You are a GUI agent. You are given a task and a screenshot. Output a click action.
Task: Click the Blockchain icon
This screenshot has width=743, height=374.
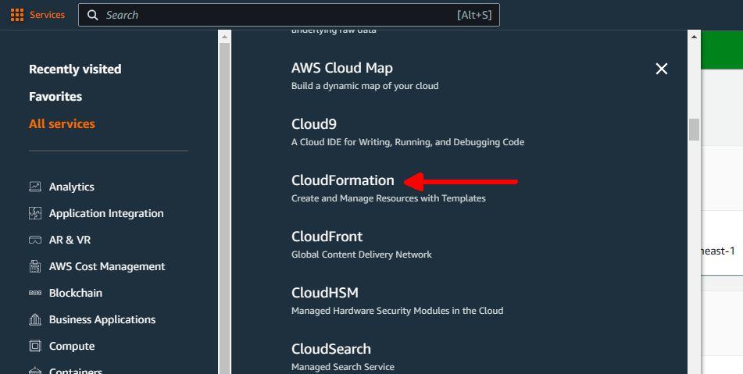(35, 293)
